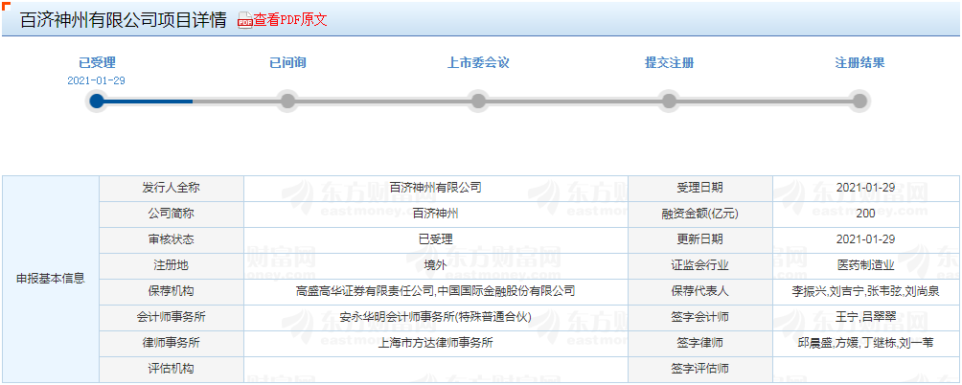Click the 公司简称 label cell
Image resolution: width=962 pixels, height=385 pixels.
click(x=172, y=214)
